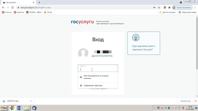Open the lightbulb info card icon
Viewport: 198px width, 111px height.
coord(136,38)
